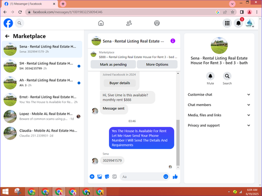Image resolution: width=262 pixels, height=196 pixels.
Task: Open the SH rental listing conversation
Action: point(42,66)
